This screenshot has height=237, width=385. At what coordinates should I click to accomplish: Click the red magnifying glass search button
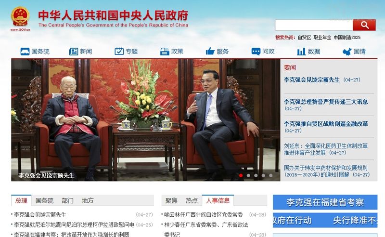(x=364, y=25)
